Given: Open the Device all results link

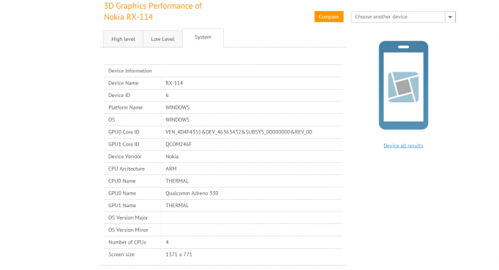Looking at the screenshot, I should tap(403, 146).
